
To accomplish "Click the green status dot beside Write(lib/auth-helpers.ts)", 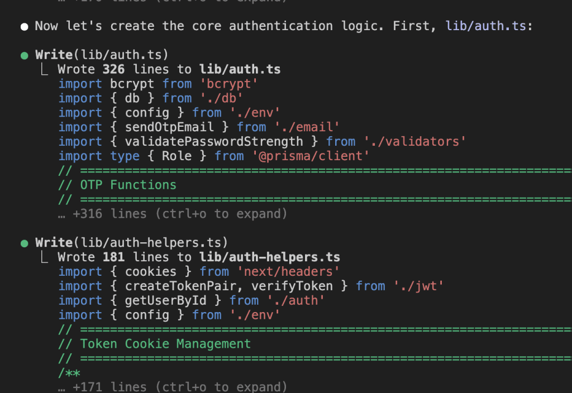I will point(24,243).
